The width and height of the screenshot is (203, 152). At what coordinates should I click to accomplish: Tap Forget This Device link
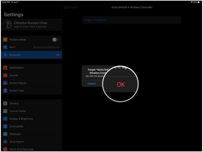pyautogui.click(x=95, y=20)
